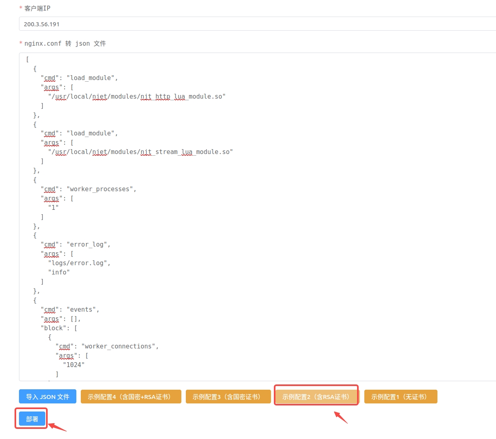This screenshot has height=439, width=496.
Task: Apply 示例配置1 (无证书) sample config
Action: [401, 397]
